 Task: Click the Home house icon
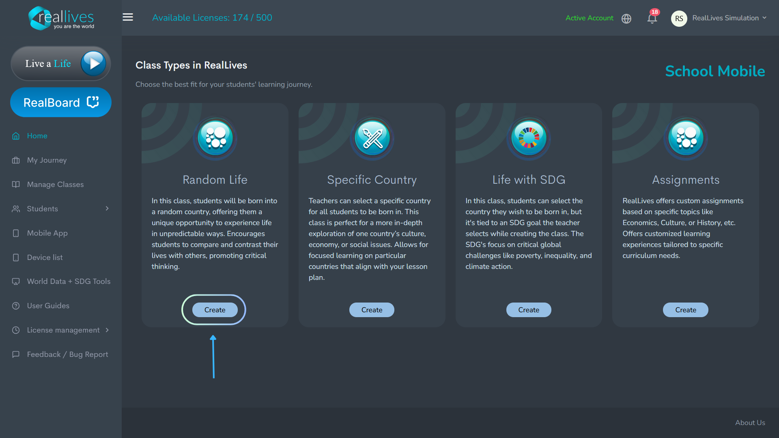(x=16, y=136)
